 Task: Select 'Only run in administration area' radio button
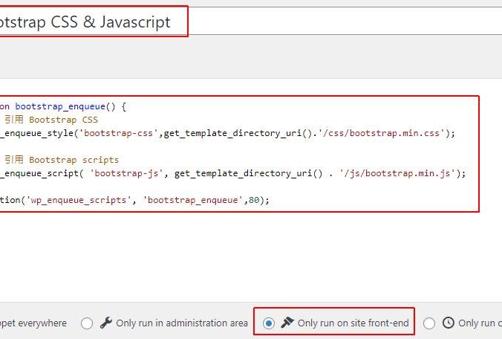[87, 323]
